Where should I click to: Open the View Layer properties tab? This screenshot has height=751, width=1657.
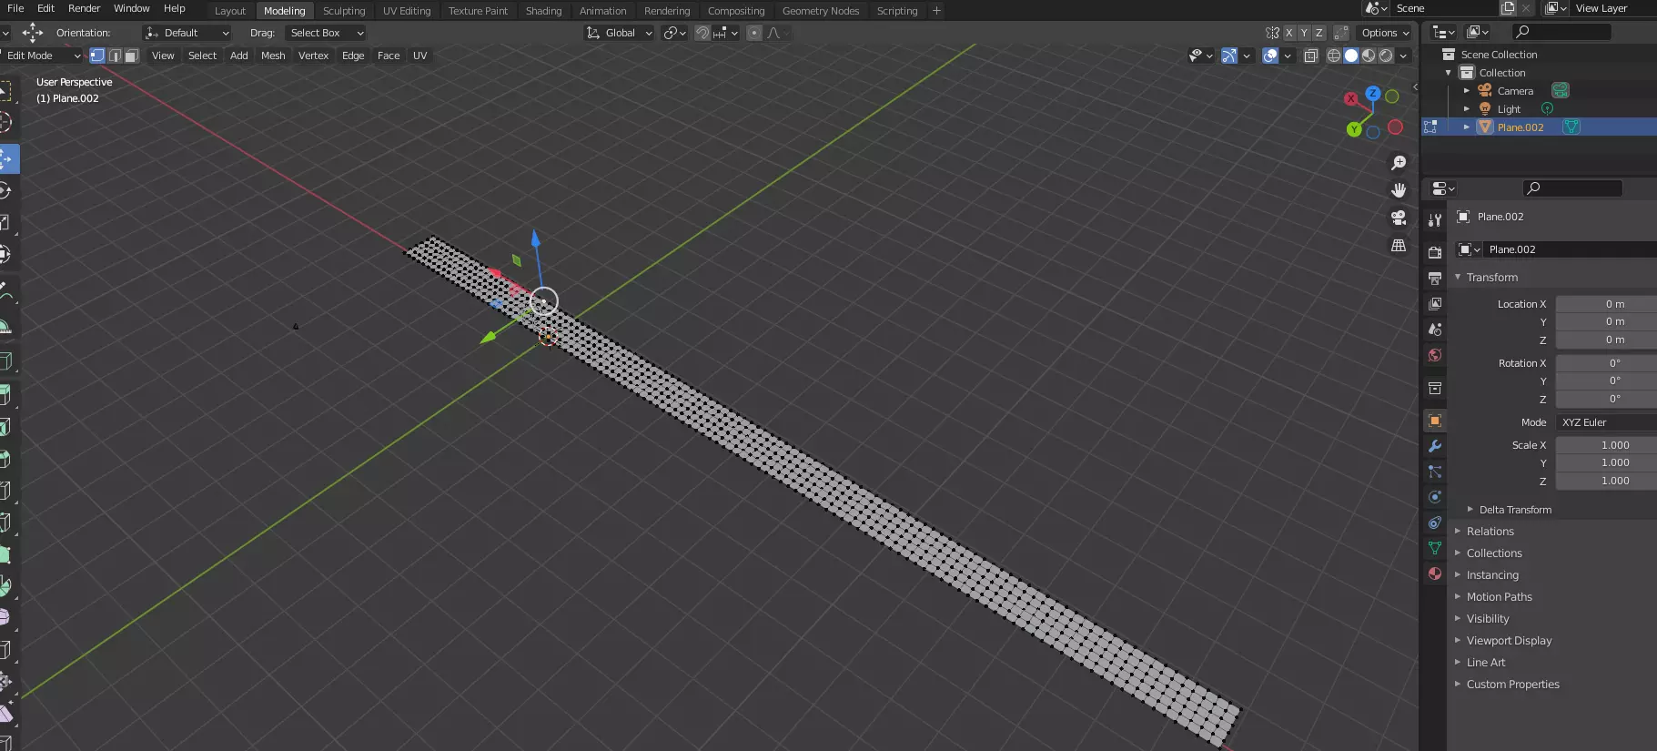click(1435, 303)
